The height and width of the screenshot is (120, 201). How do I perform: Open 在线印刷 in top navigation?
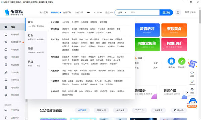tap(67, 12)
